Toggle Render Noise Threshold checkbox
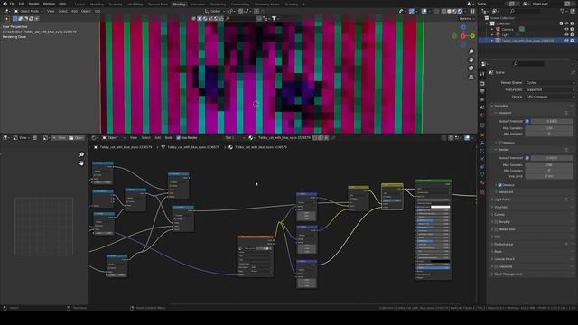The width and height of the screenshot is (578, 325). (x=527, y=158)
